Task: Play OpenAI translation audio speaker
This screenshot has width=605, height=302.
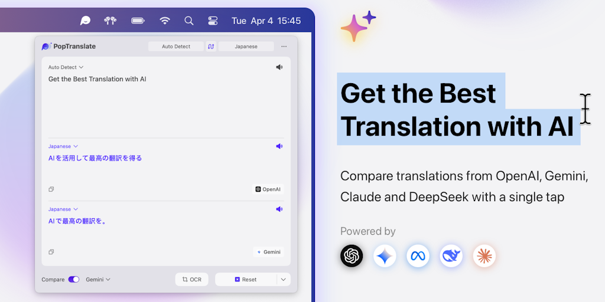Action: pyautogui.click(x=279, y=146)
